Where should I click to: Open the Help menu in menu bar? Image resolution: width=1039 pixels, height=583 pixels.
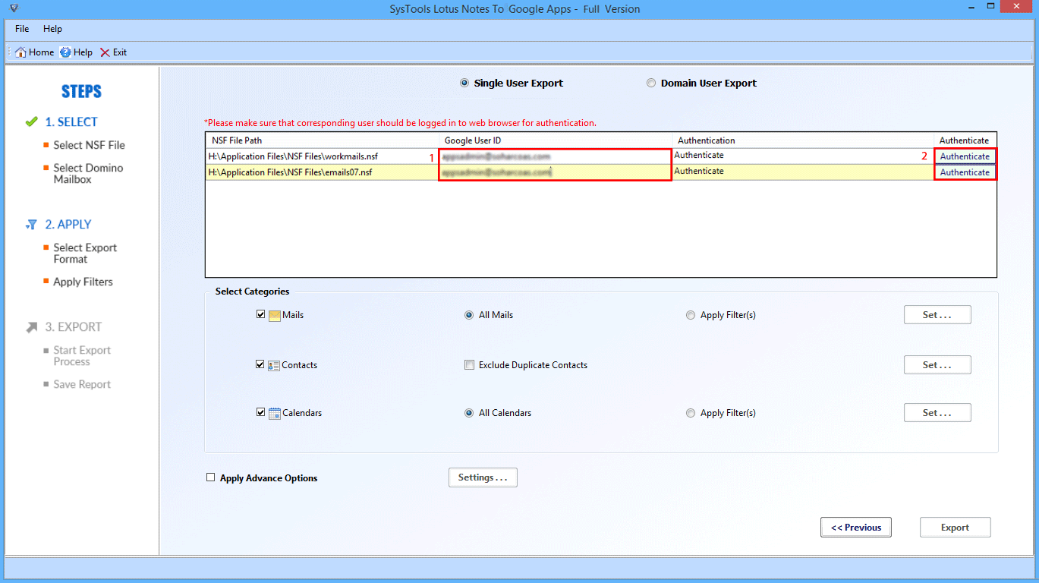[x=52, y=29]
